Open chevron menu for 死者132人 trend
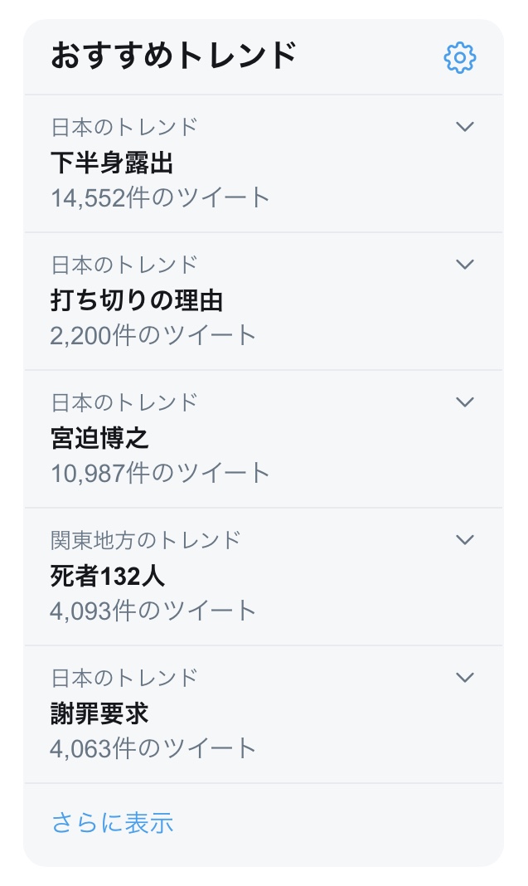The image size is (528, 886). point(465,540)
